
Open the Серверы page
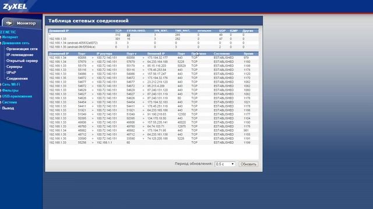(14, 67)
